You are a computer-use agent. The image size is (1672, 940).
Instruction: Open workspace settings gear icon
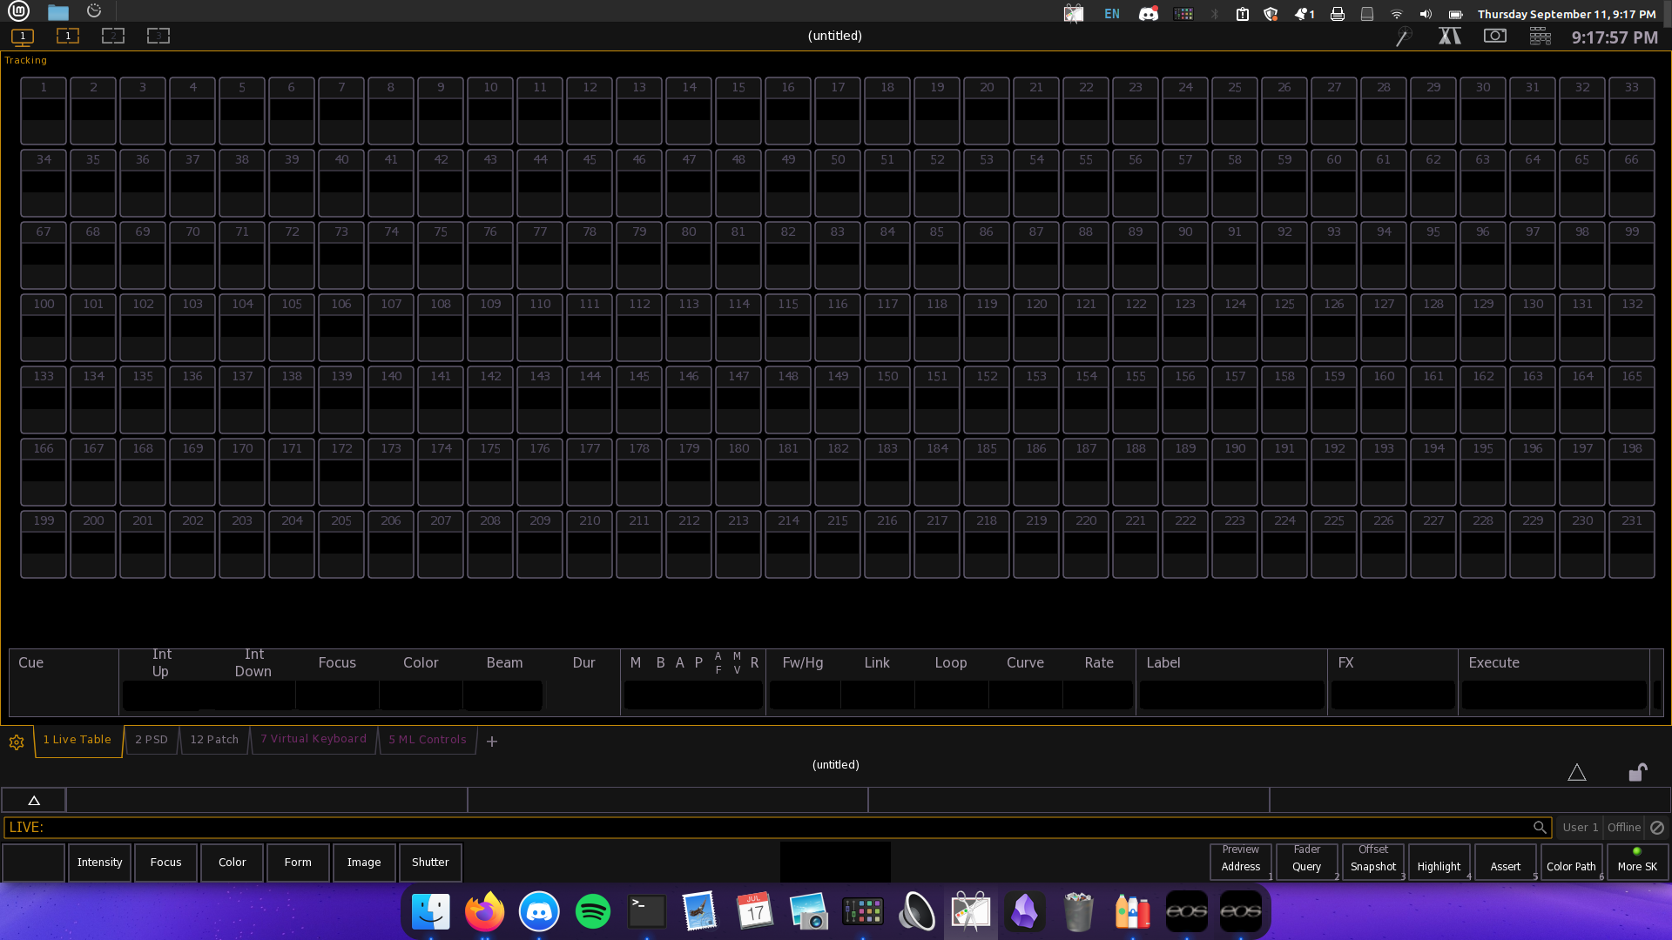[x=17, y=742]
